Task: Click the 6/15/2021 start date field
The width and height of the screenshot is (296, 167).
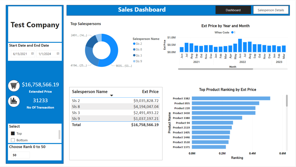Action: 23,54
